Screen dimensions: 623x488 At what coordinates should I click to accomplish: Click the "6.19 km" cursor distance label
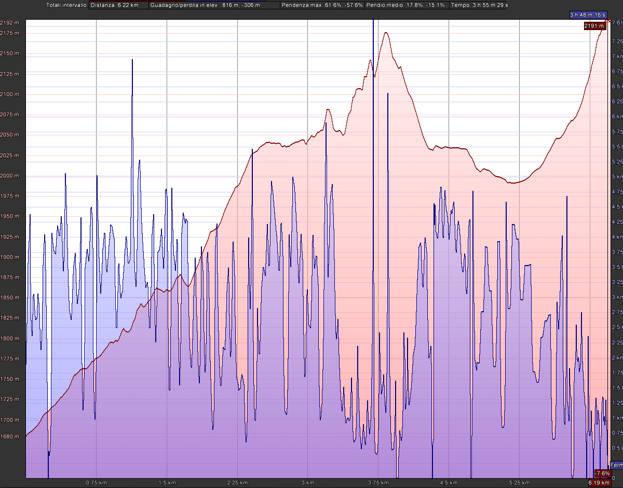coord(599,483)
